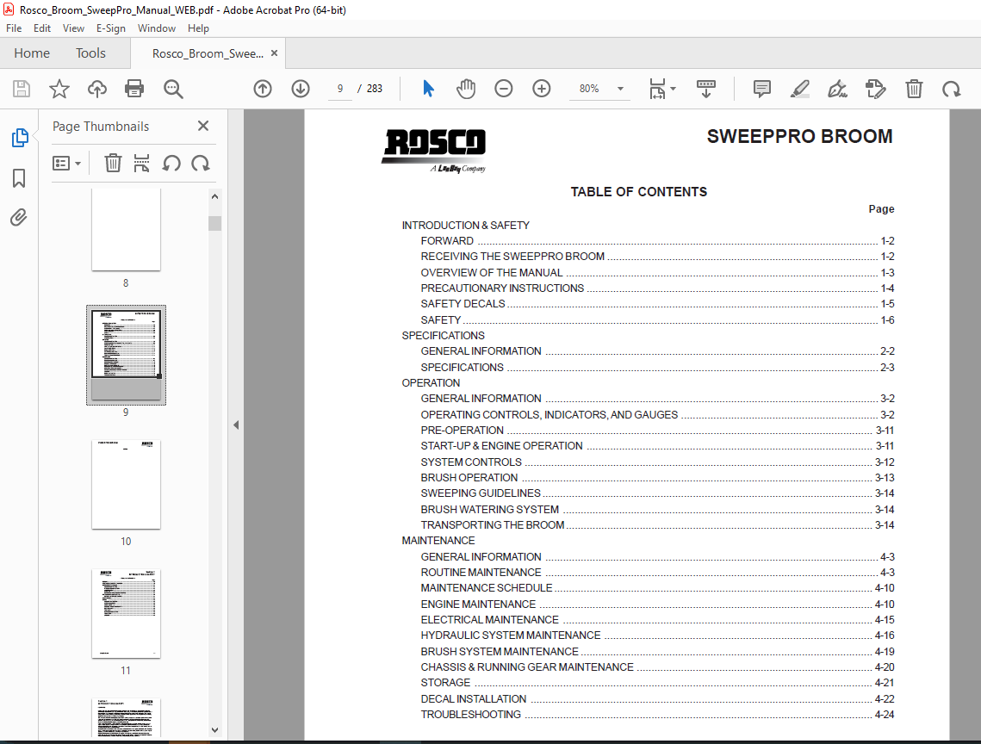
Task: Click BRUSH WATERING SYSTEM contents entry
Action: pos(657,510)
